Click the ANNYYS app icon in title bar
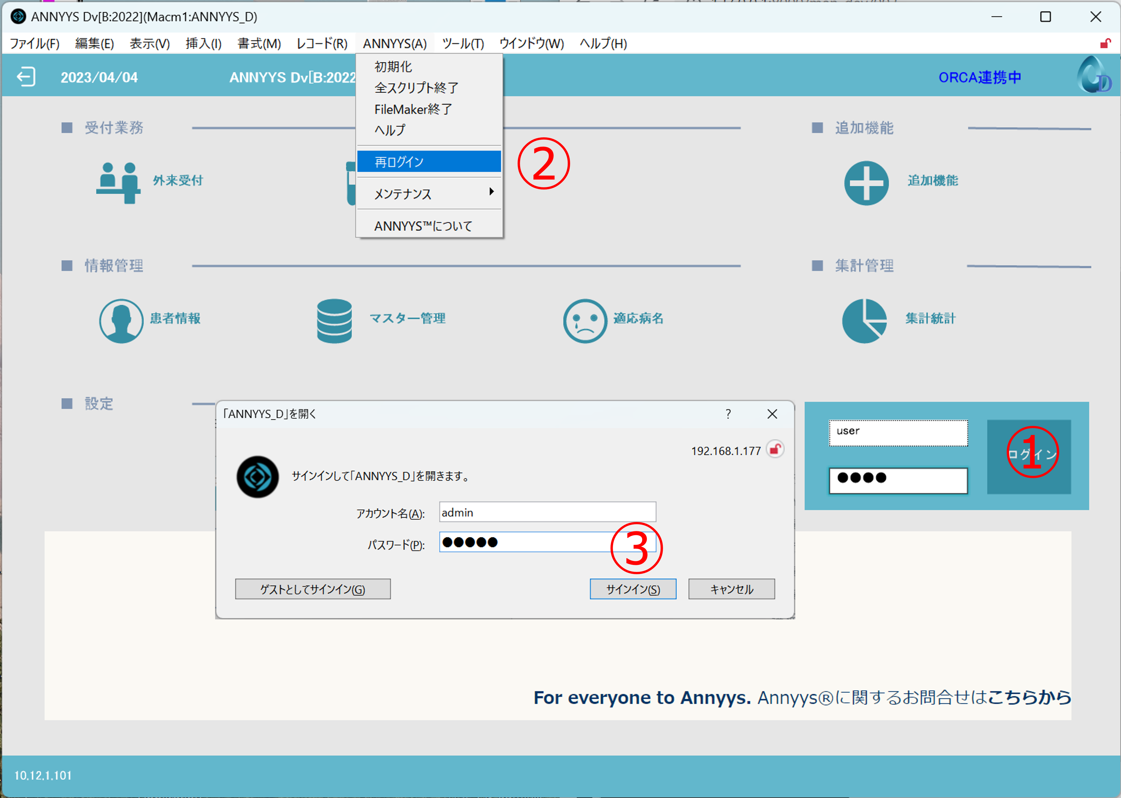Image resolution: width=1121 pixels, height=798 pixels. click(18, 17)
